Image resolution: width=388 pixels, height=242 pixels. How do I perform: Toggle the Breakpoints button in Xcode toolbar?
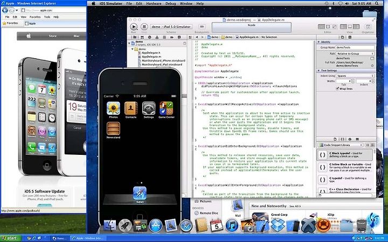[202, 27]
